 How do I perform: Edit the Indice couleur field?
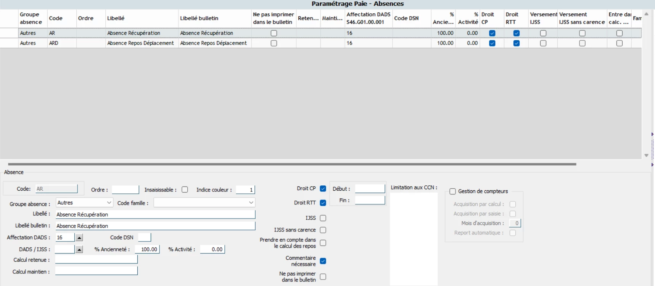(x=245, y=190)
